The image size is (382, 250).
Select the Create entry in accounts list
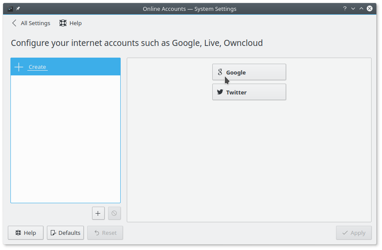click(66, 67)
